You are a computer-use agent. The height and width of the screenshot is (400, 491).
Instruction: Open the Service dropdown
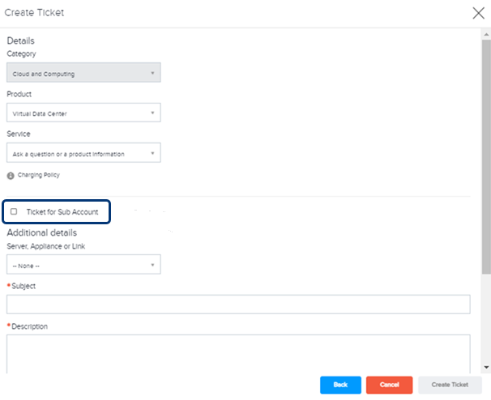click(83, 153)
